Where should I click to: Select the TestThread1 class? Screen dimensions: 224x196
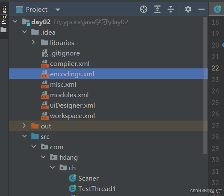coord(108,189)
